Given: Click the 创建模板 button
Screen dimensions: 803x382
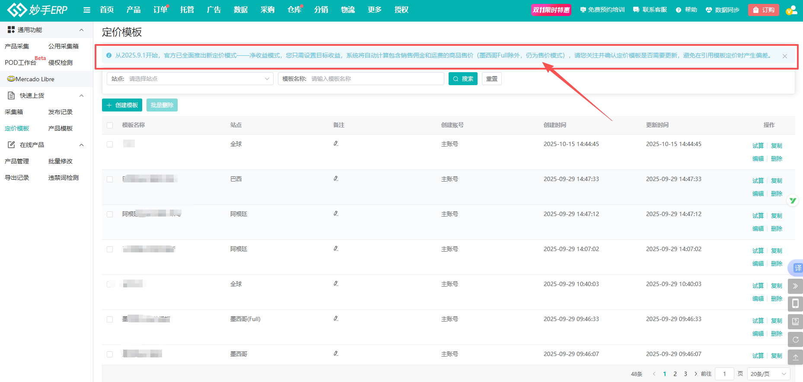Looking at the screenshot, I should pyautogui.click(x=122, y=105).
